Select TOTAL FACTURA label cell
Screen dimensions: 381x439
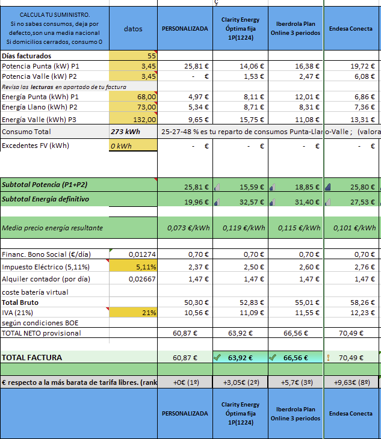point(79,357)
